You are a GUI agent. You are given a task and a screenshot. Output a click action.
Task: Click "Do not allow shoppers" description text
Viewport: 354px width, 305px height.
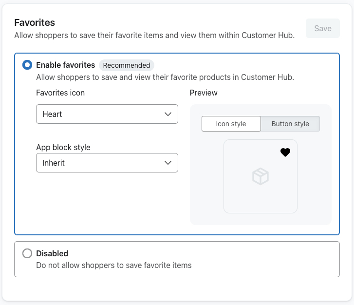114,266
